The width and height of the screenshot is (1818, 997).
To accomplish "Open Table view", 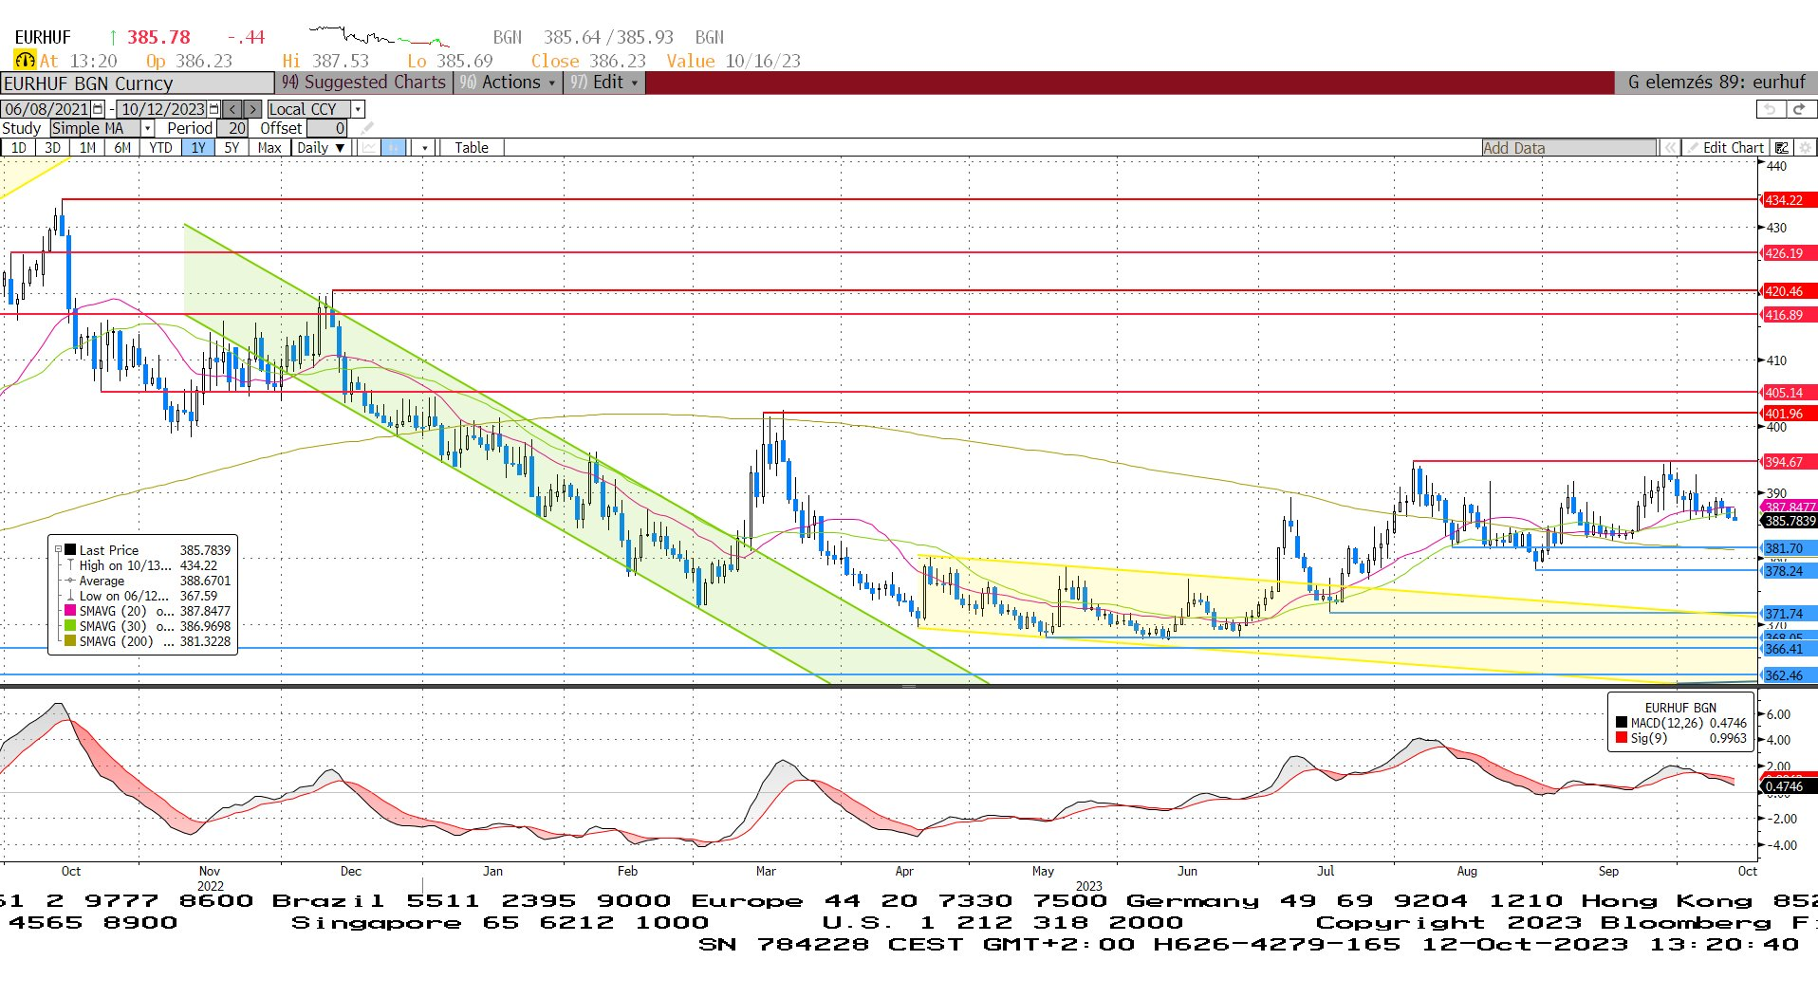I will pos(472,147).
